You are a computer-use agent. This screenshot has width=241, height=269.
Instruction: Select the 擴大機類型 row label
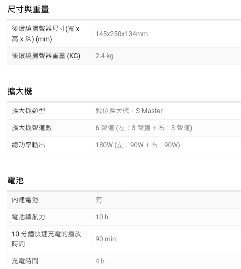29,111
